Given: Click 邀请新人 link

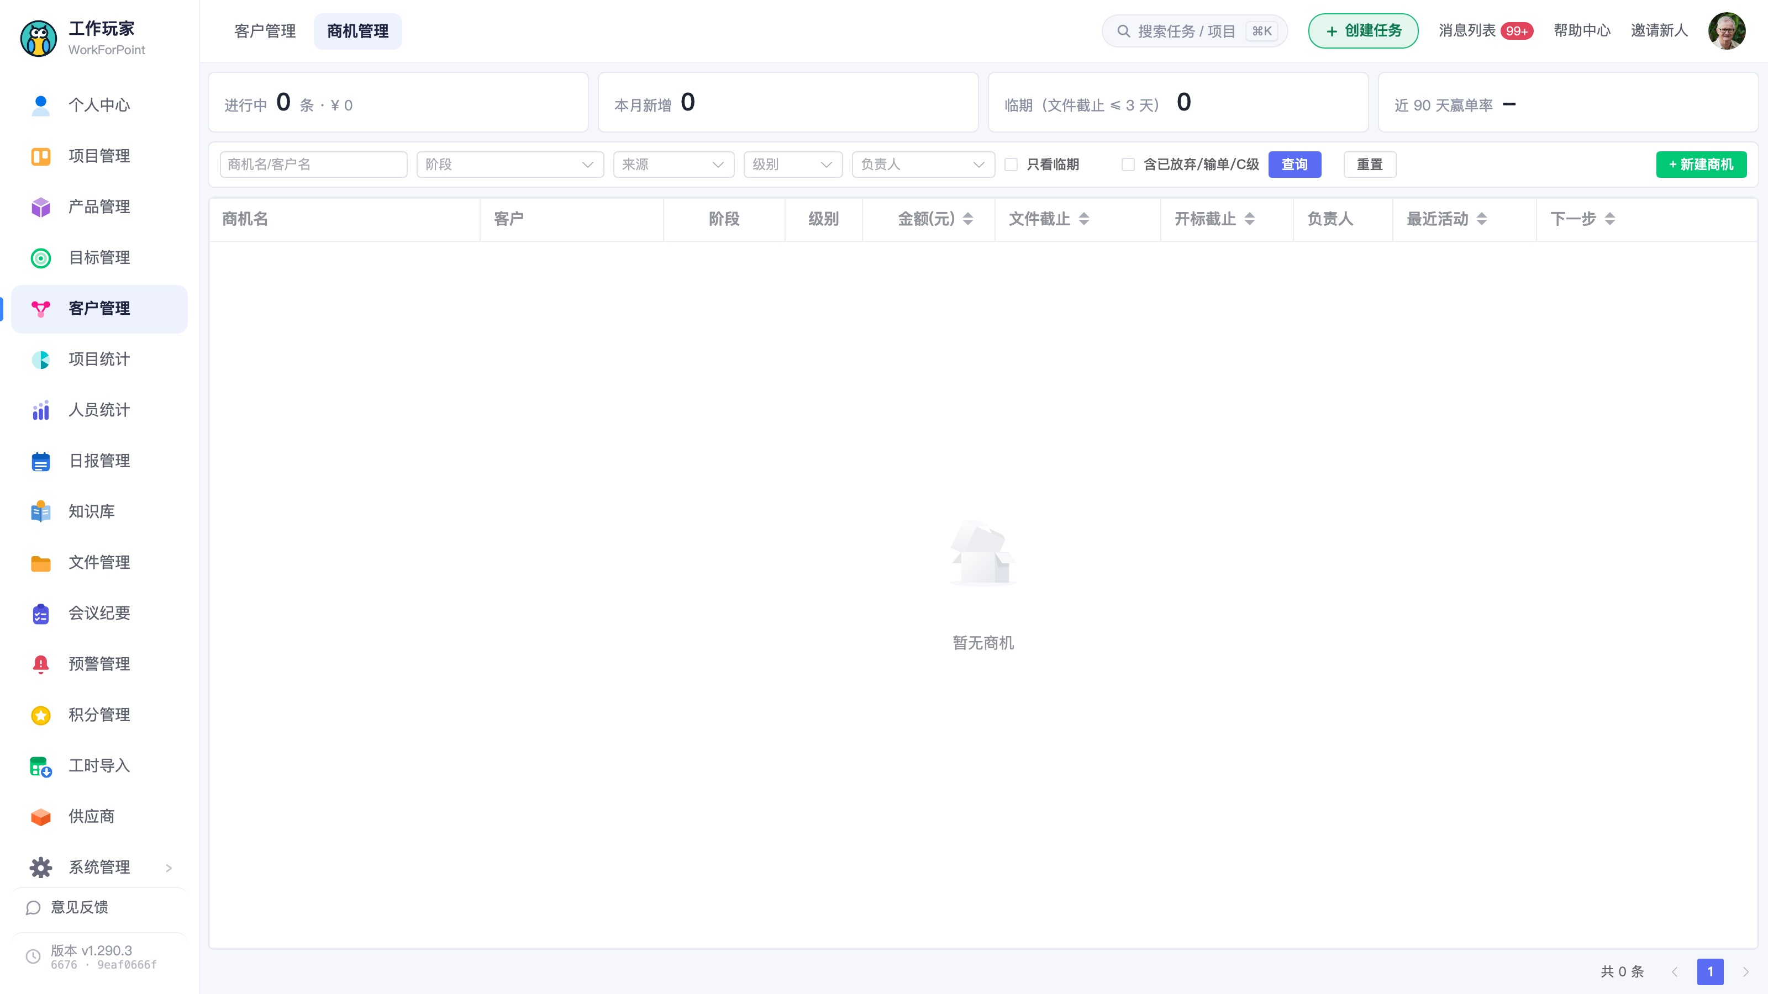Looking at the screenshot, I should pos(1659,31).
